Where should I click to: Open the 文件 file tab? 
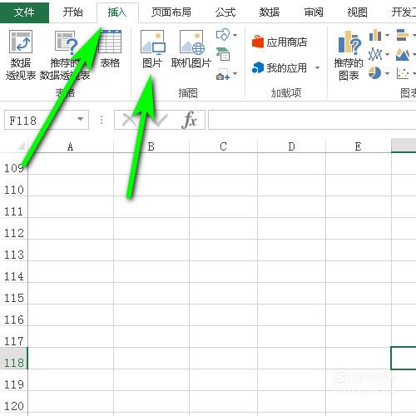click(24, 12)
